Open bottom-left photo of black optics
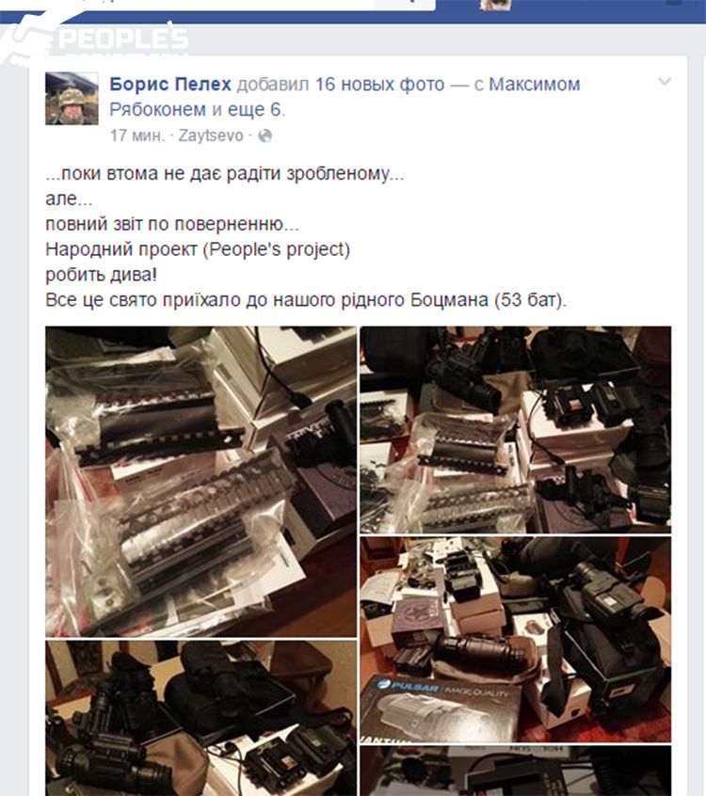Image resolution: width=706 pixels, height=796 pixels. (x=201, y=718)
